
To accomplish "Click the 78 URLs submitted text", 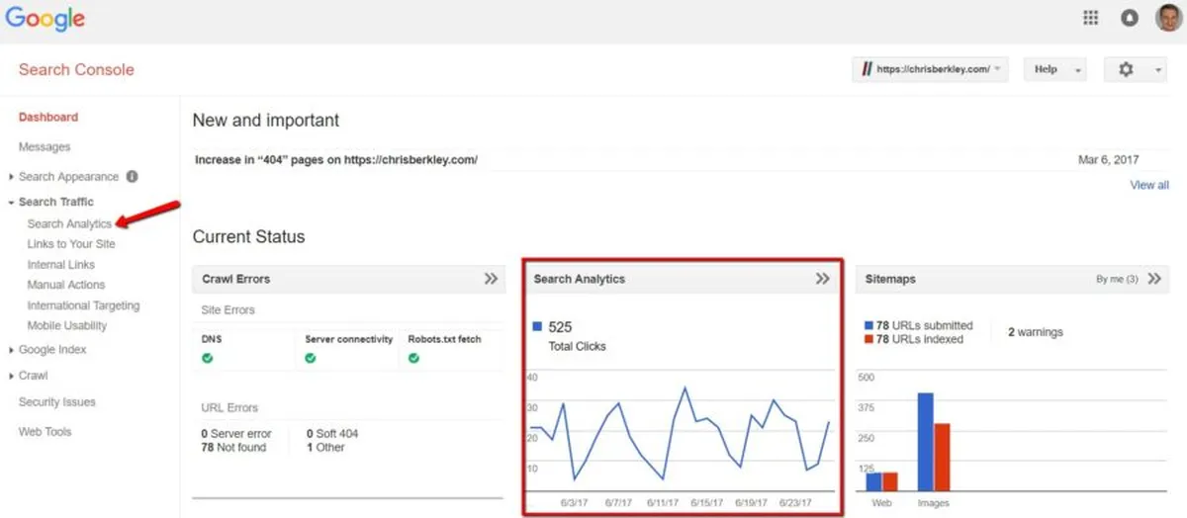I will click(925, 325).
